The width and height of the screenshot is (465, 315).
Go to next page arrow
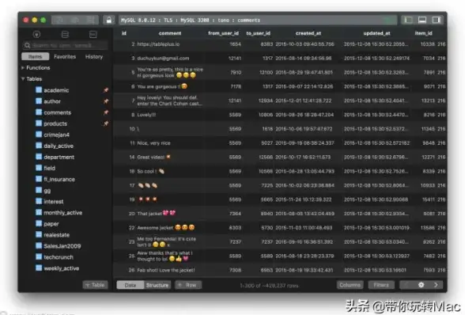coord(436,285)
